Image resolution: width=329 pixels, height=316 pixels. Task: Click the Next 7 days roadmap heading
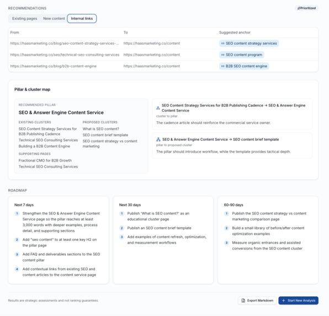24,205
